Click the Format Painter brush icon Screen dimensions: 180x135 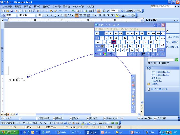click(x=55, y=11)
